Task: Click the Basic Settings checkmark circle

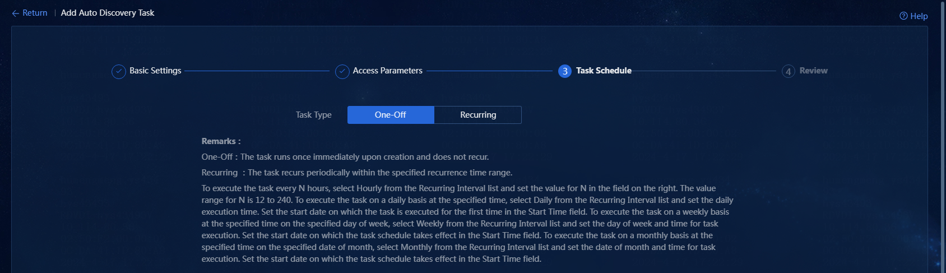Action: (x=119, y=71)
